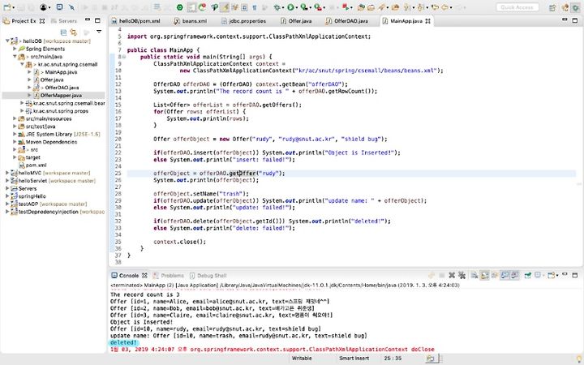This screenshot has height=365, width=584.
Task: Toggle Word Wrap in the Console toolbar
Action: (495, 275)
